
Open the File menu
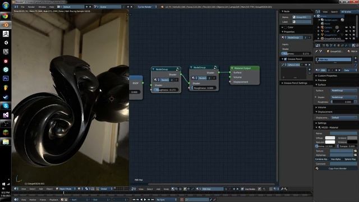click(x=22, y=7)
